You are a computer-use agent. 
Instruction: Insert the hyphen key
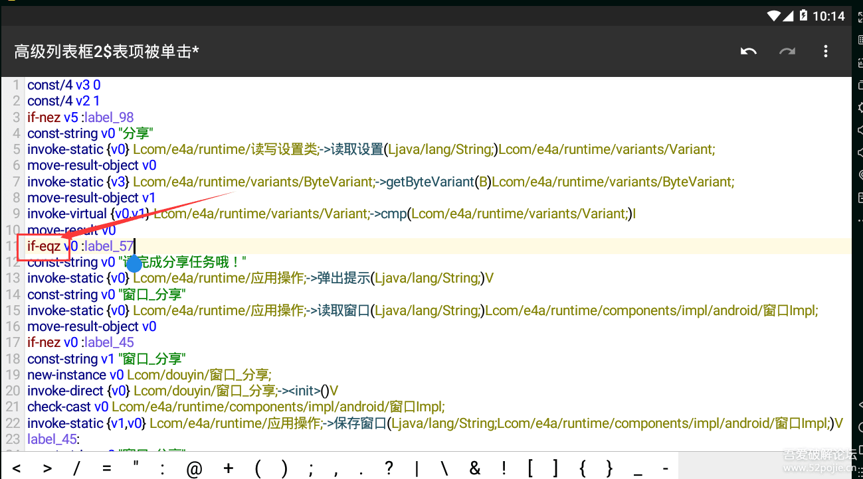tap(666, 469)
